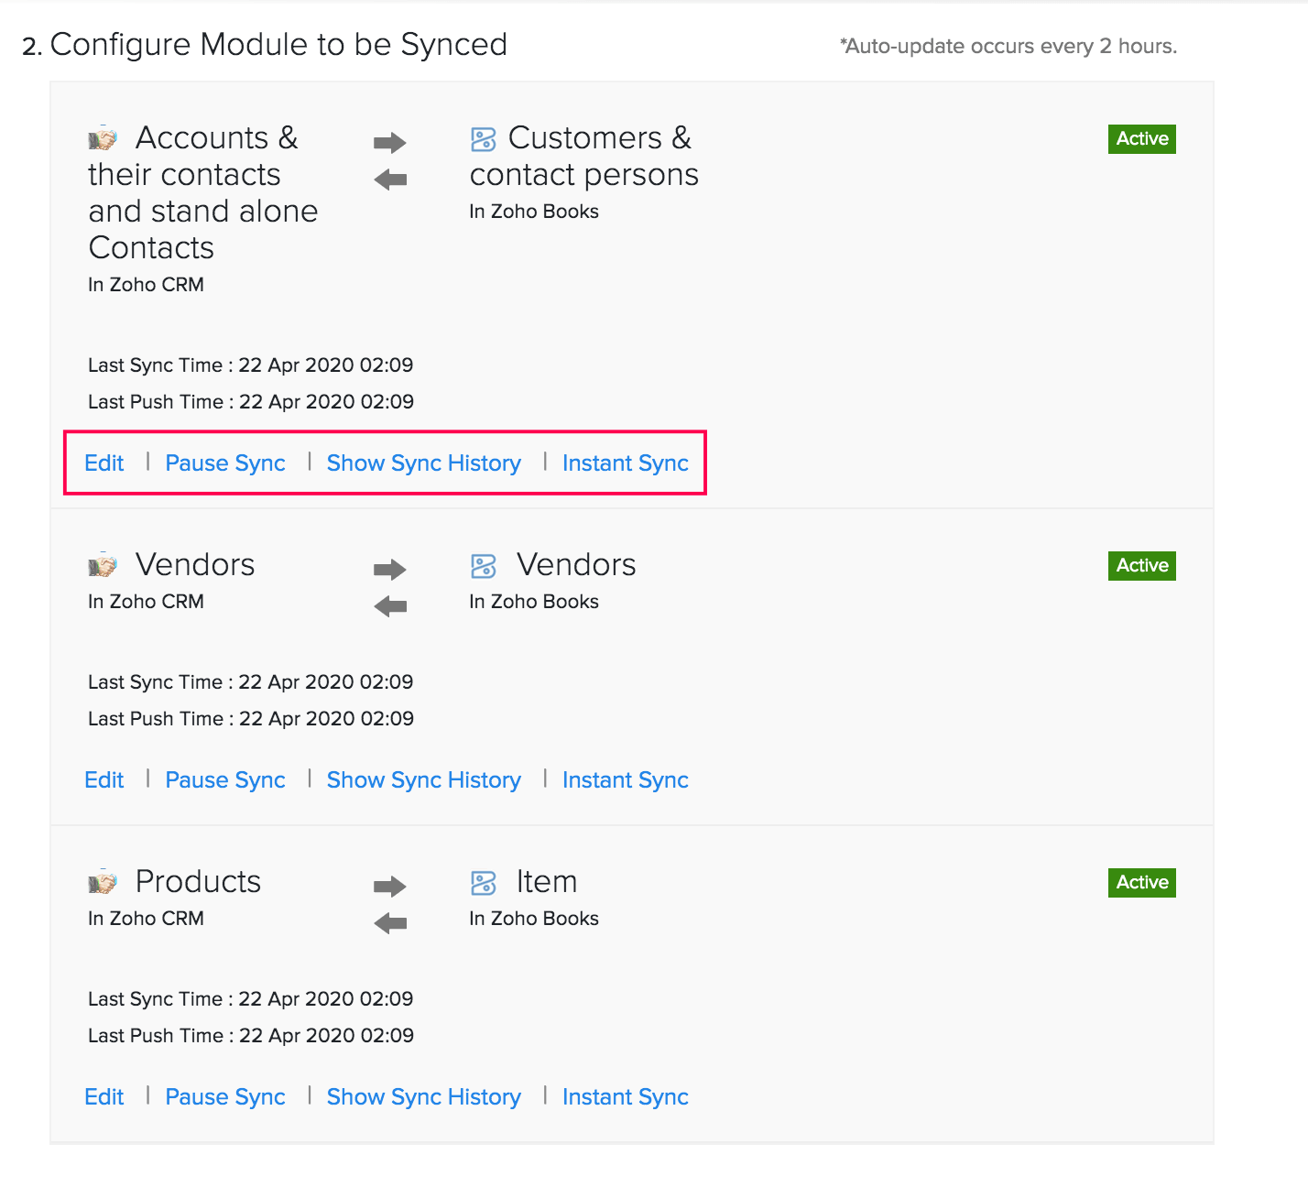Image resolution: width=1308 pixels, height=1187 pixels.
Task: Edit the Accounts and Contacts sync settings
Action: 104,463
